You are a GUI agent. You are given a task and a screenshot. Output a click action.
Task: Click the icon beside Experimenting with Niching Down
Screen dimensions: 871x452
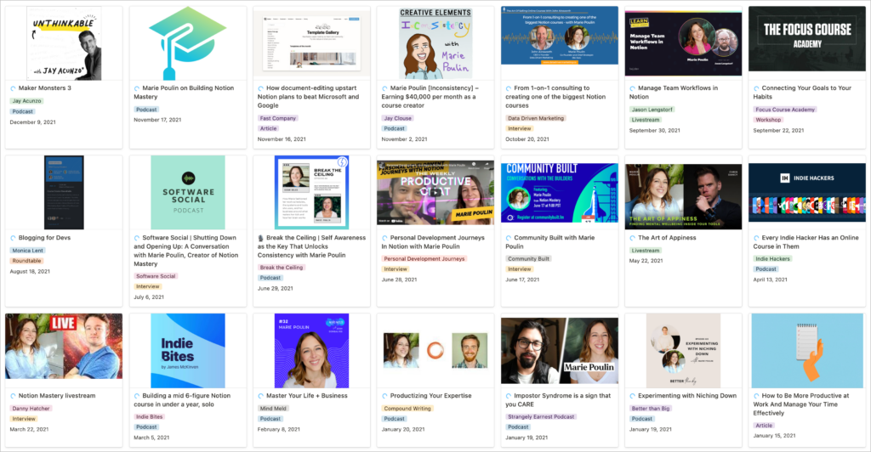tap(633, 396)
